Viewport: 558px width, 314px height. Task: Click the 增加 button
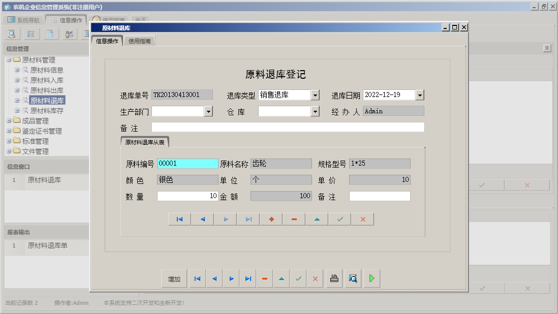pyautogui.click(x=174, y=278)
